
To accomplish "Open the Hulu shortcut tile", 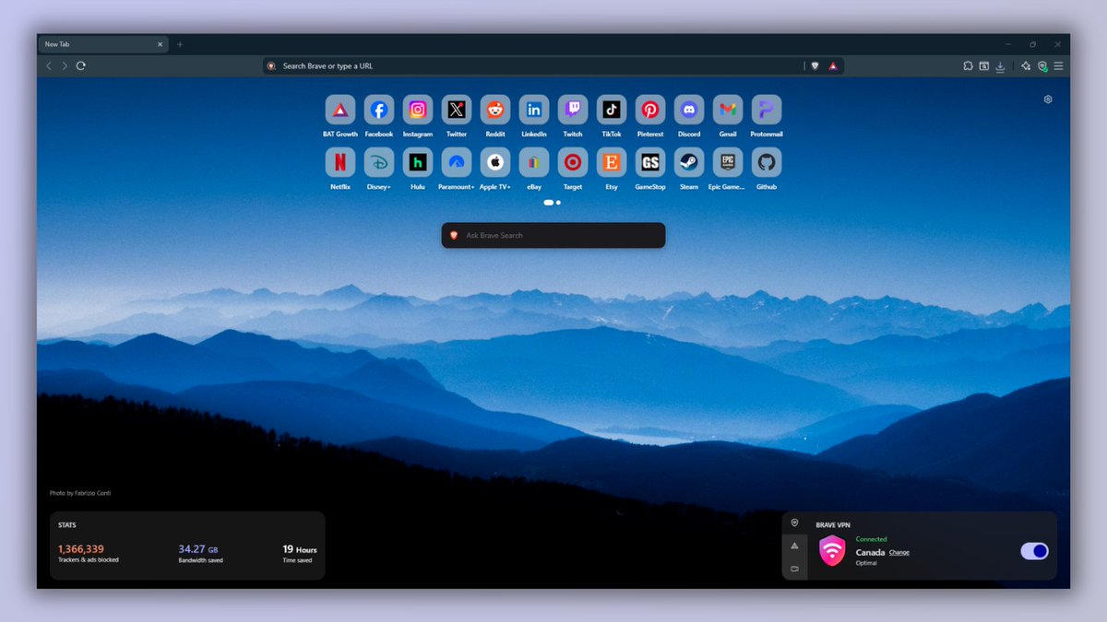I will pyautogui.click(x=418, y=162).
